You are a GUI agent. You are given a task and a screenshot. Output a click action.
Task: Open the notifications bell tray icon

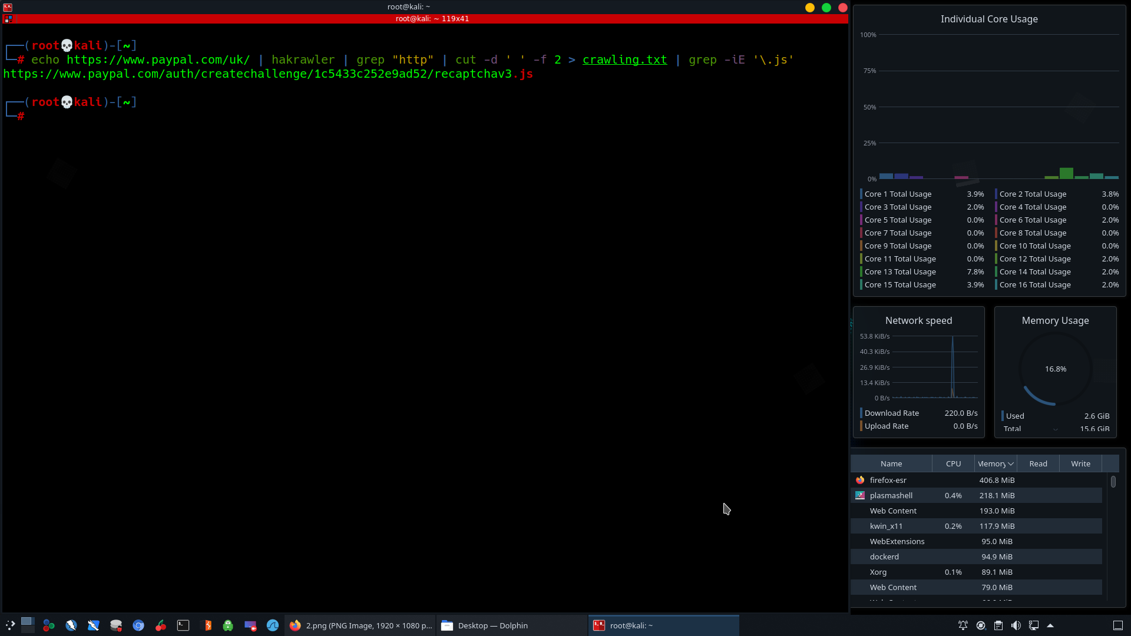tap(963, 625)
